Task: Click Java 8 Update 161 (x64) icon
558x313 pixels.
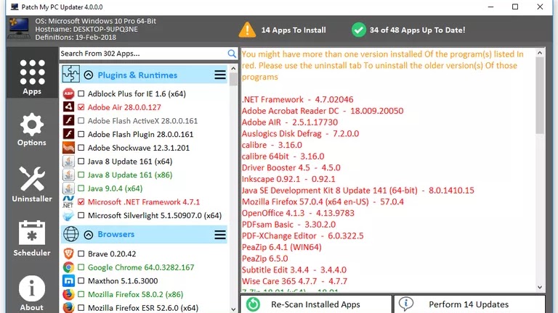Action: point(68,161)
